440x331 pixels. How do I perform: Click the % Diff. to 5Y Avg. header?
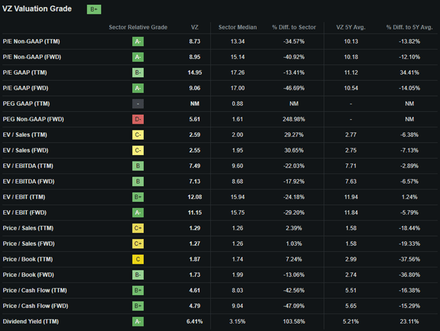click(x=410, y=27)
